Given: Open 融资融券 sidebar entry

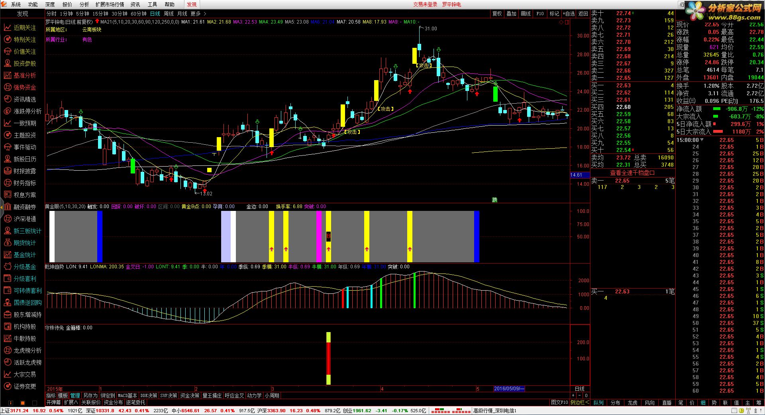Looking at the screenshot, I should pos(20,207).
